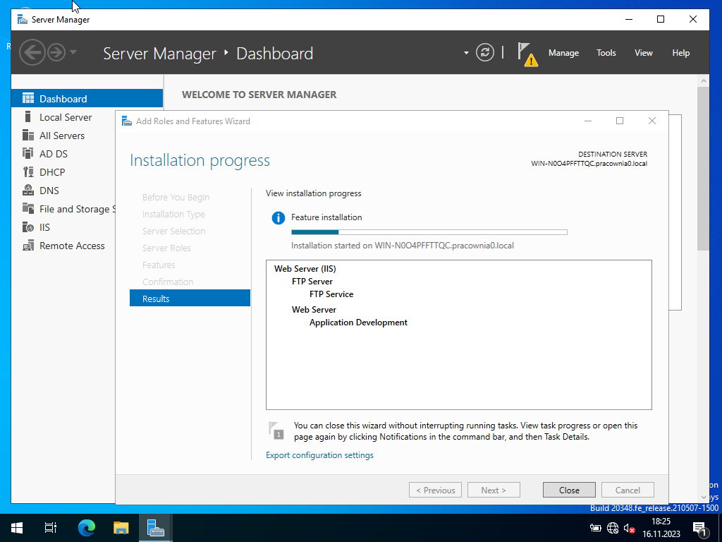Screen dimensions: 722x542
Task: Expand the navigation history dropdown arrow
Action: click(x=73, y=52)
